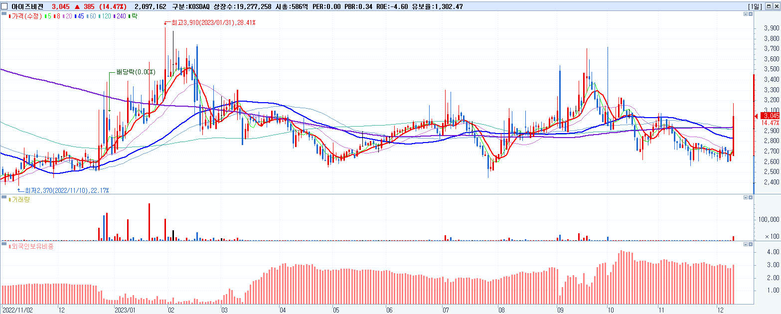Click the 최저2,370(2022/11/10) low annotation
The width and height of the screenshot is (781, 314).
pos(66,190)
